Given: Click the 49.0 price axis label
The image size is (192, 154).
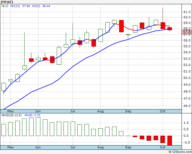Looking at the screenshot, I should coord(187,85).
